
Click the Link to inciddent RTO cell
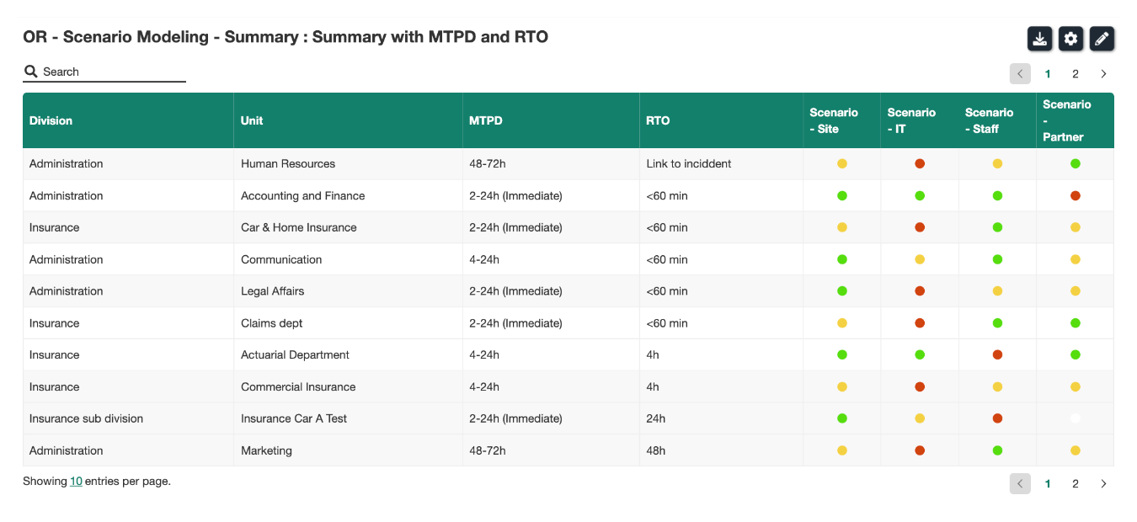pyautogui.click(x=721, y=163)
